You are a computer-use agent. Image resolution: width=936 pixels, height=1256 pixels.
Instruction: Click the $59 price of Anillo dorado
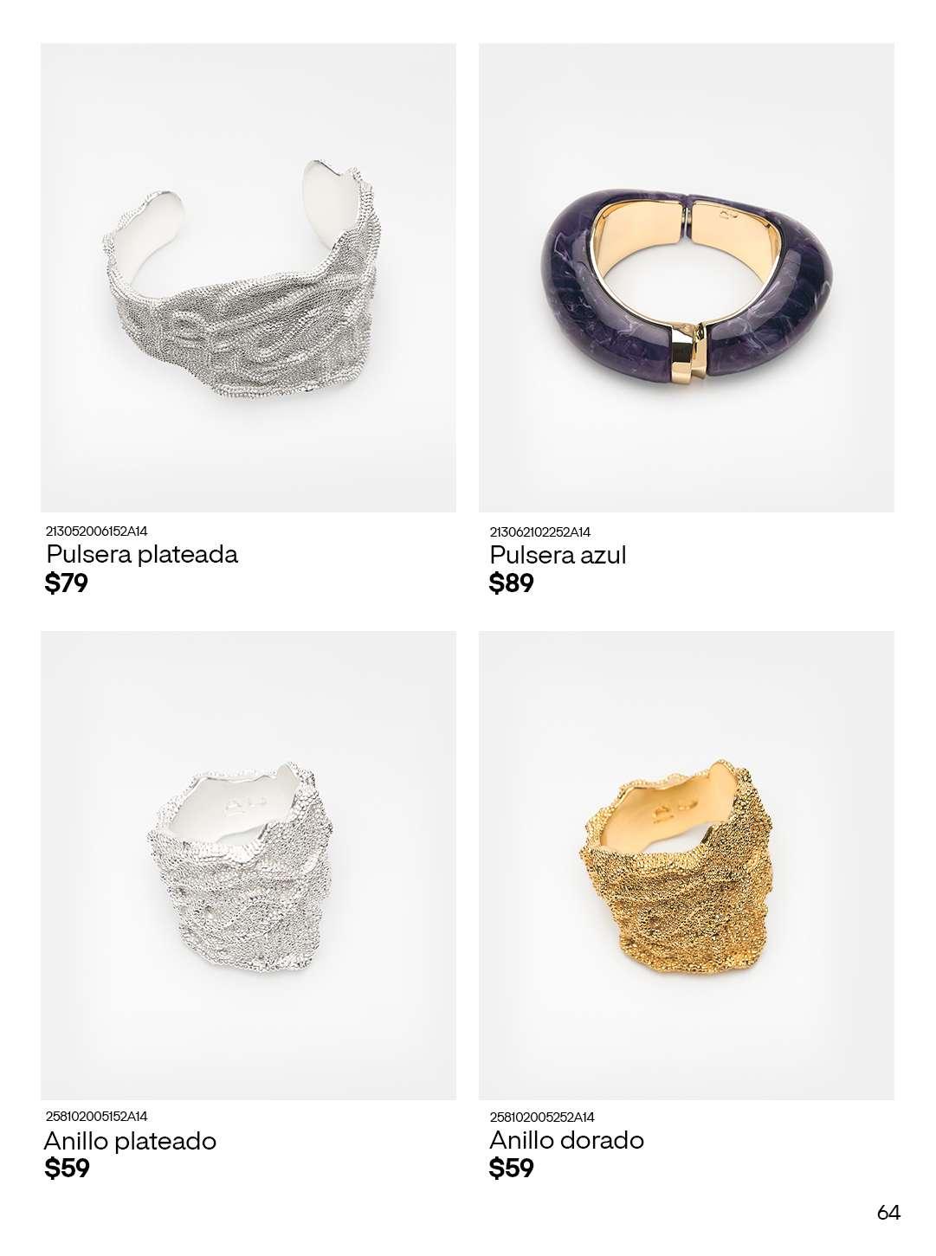tap(512, 1169)
